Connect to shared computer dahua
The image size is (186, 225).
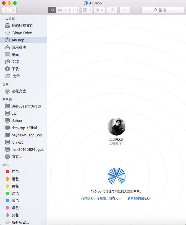point(23,121)
